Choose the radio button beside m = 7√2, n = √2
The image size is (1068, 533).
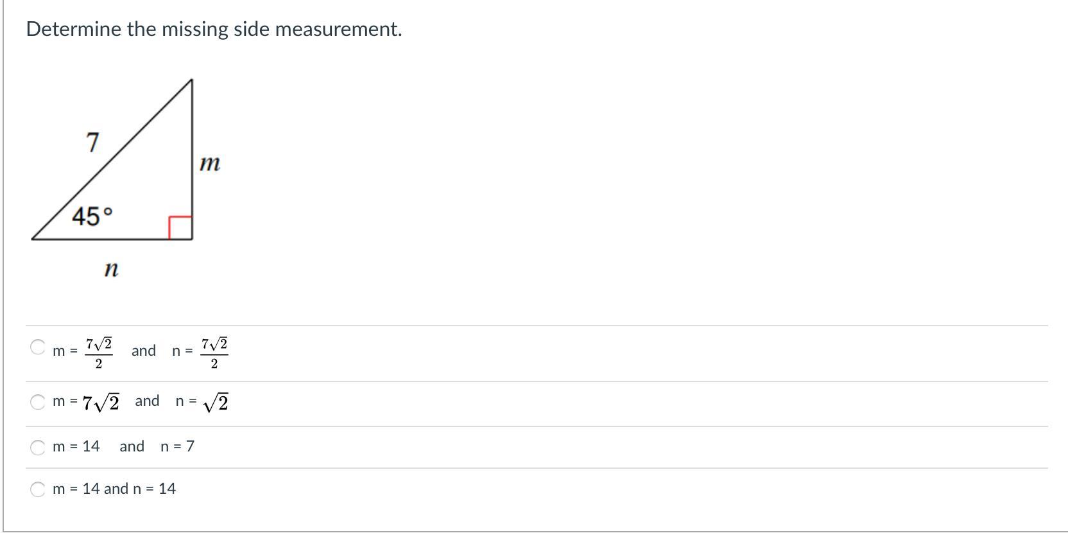[38, 402]
